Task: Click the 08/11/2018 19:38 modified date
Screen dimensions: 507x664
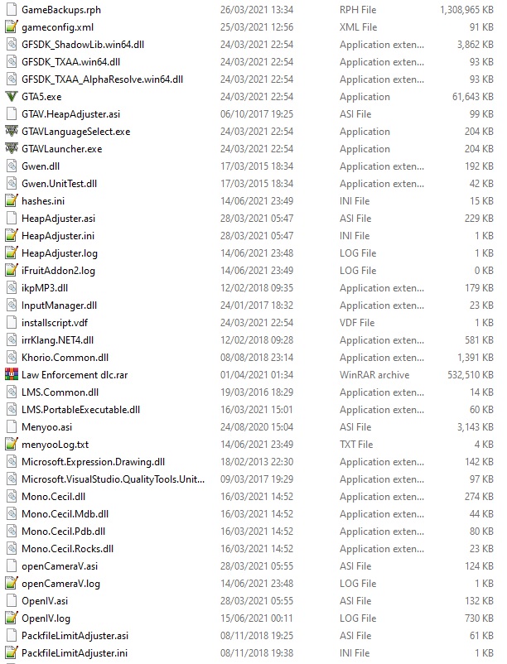Action: click(x=257, y=653)
